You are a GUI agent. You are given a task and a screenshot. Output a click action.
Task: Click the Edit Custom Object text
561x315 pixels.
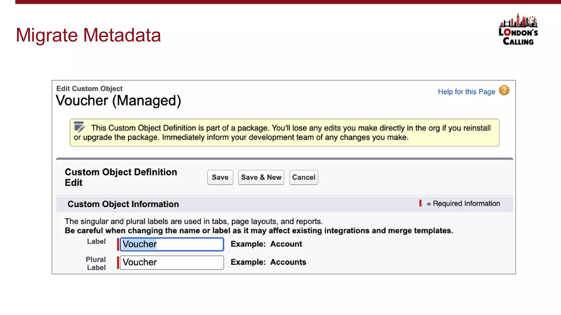[x=89, y=89]
